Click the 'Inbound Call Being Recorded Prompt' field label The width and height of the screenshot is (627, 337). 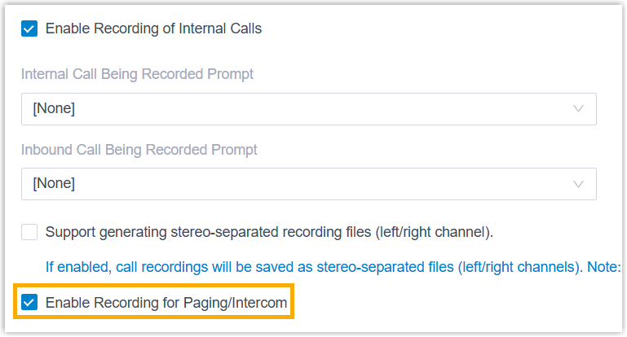point(139,150)
